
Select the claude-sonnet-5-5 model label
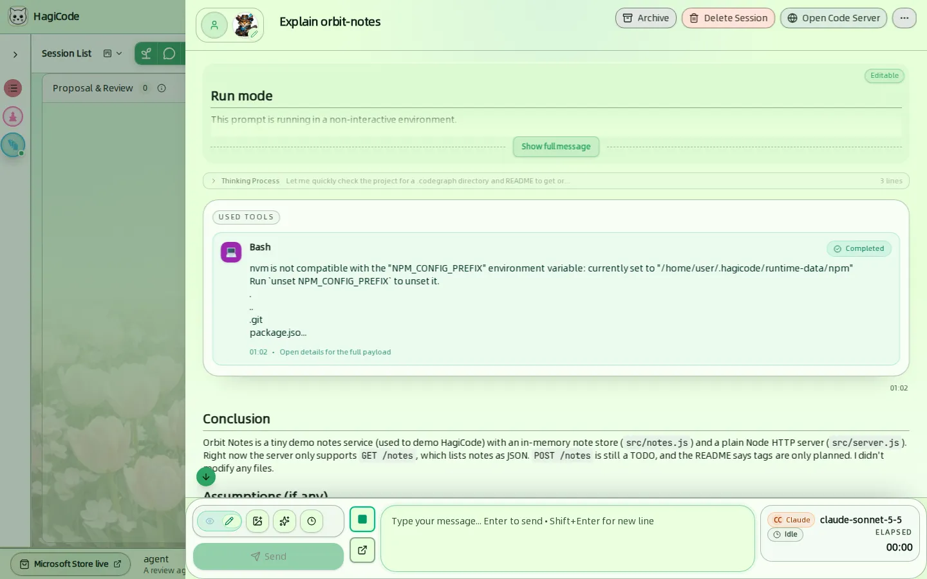(x=861, y=520)
